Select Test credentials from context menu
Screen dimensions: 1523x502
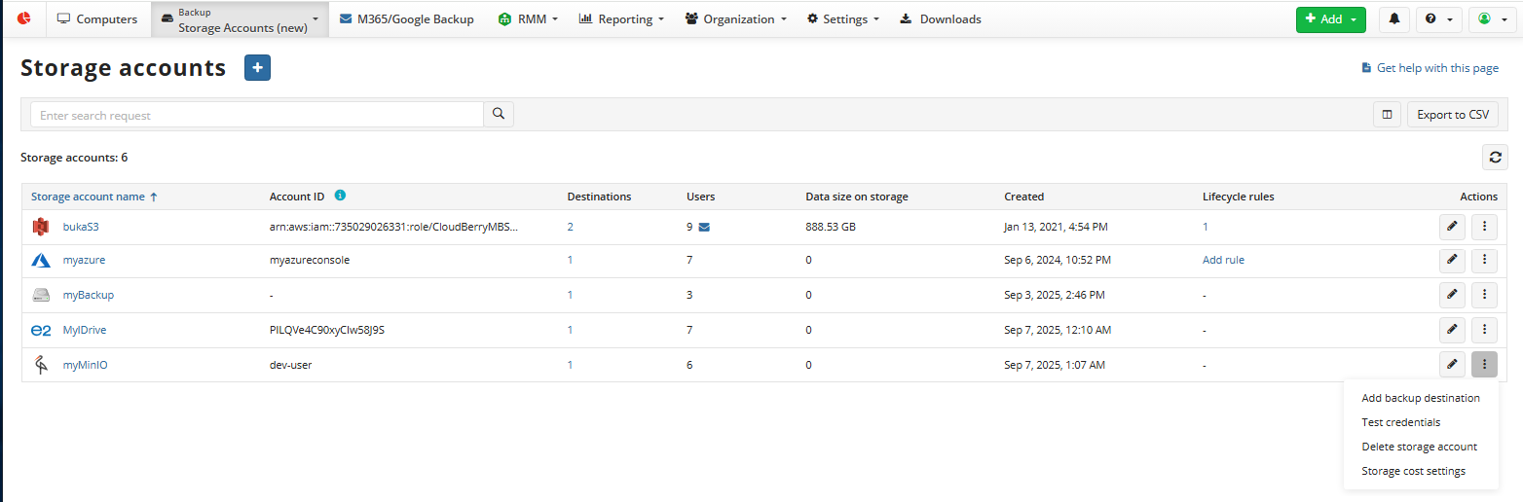[x=1400, y=422]
